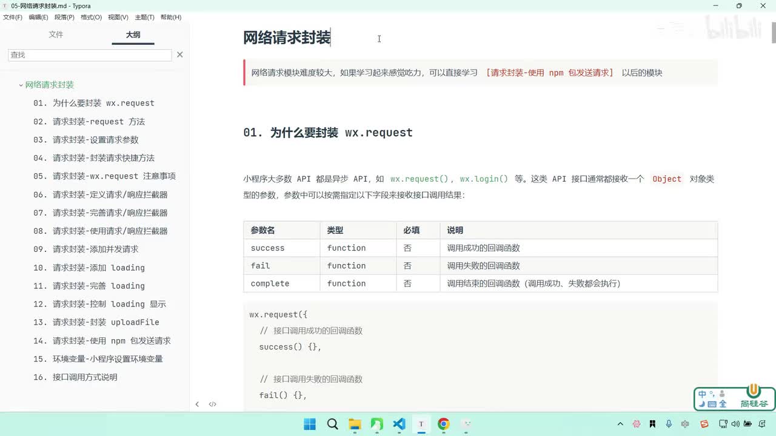Switch sidebar to the 文件 tab
This screenshot has width=776, height=436.
tap(56, 35)
